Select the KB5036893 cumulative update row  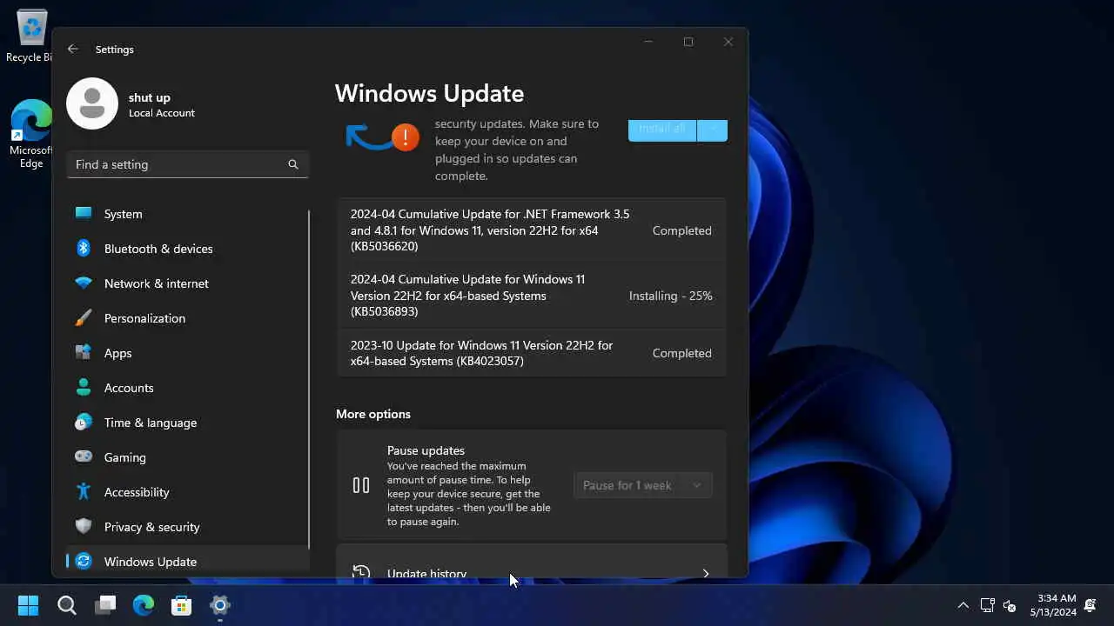point(532,296)
